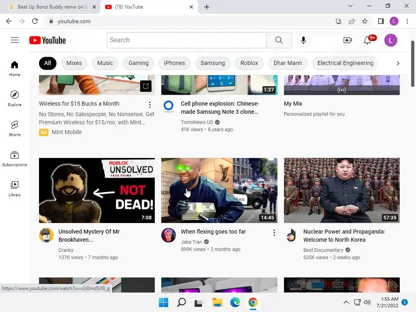Select the Dhar Mann filter chip
This screenshot has height=312, width=416.
coord(288,63)
